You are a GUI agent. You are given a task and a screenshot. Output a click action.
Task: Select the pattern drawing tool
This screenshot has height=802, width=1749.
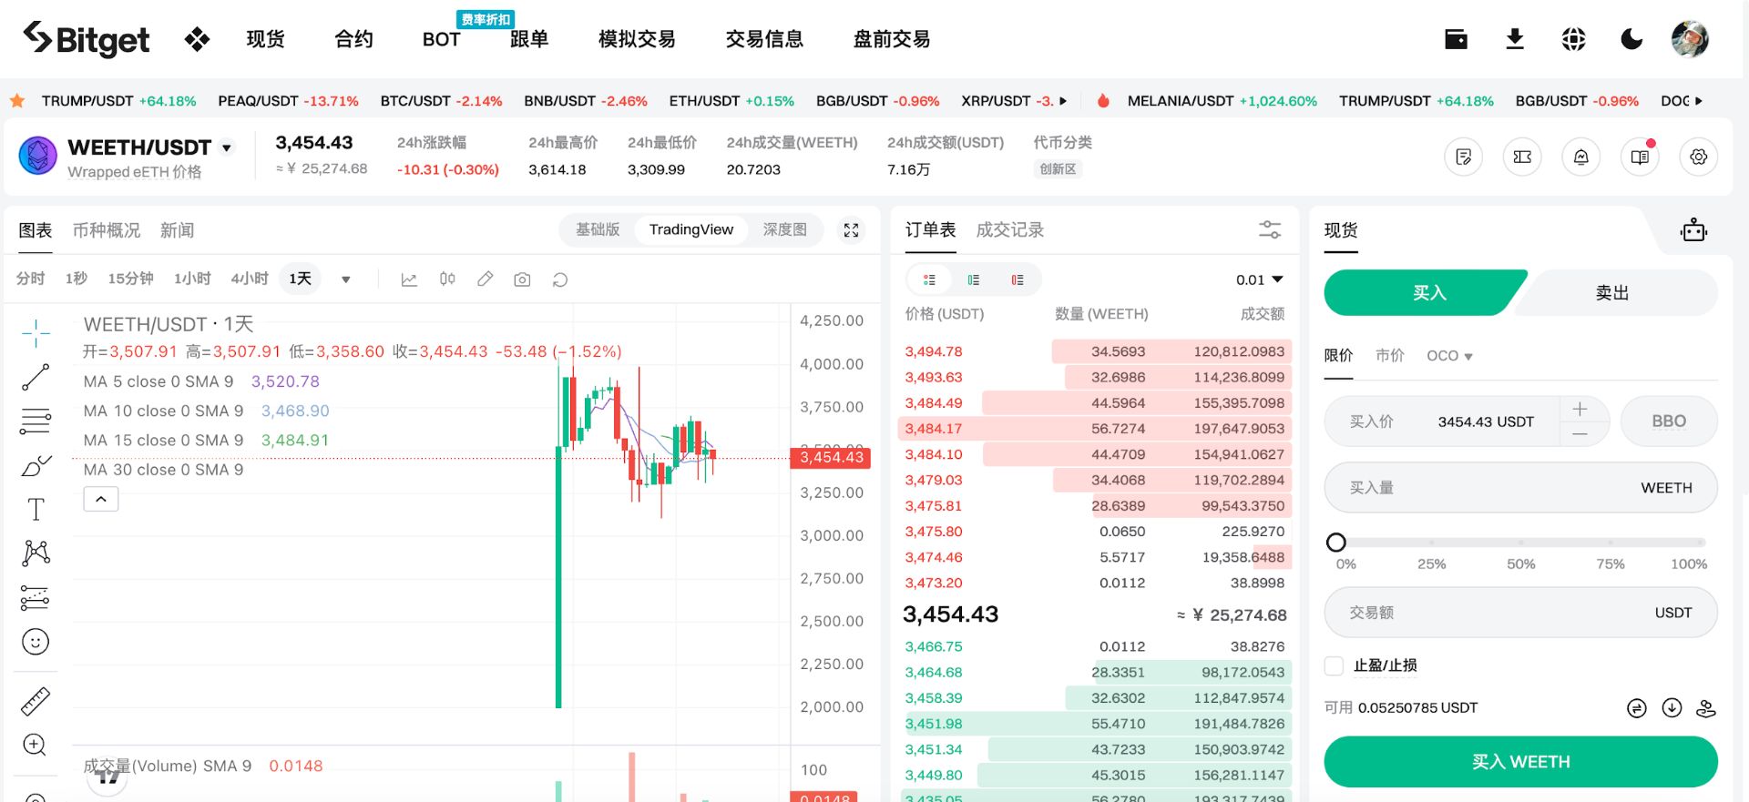pos(36,553)
